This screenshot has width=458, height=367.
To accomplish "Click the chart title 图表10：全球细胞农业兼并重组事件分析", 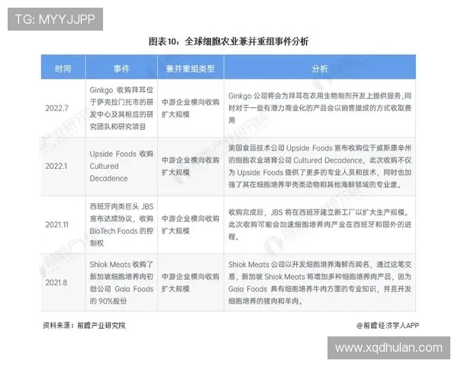I will click(228, 41).
